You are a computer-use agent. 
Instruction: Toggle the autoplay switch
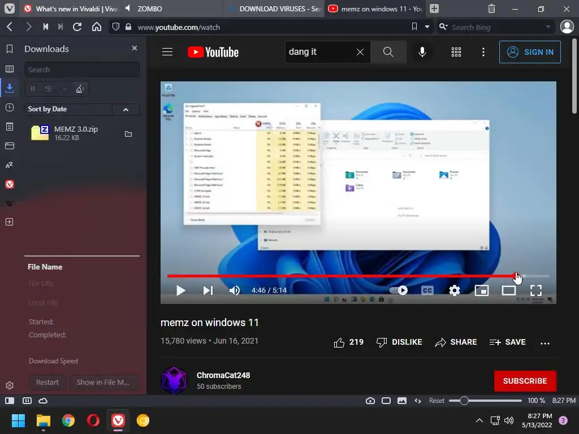click(x=399, y=290)
